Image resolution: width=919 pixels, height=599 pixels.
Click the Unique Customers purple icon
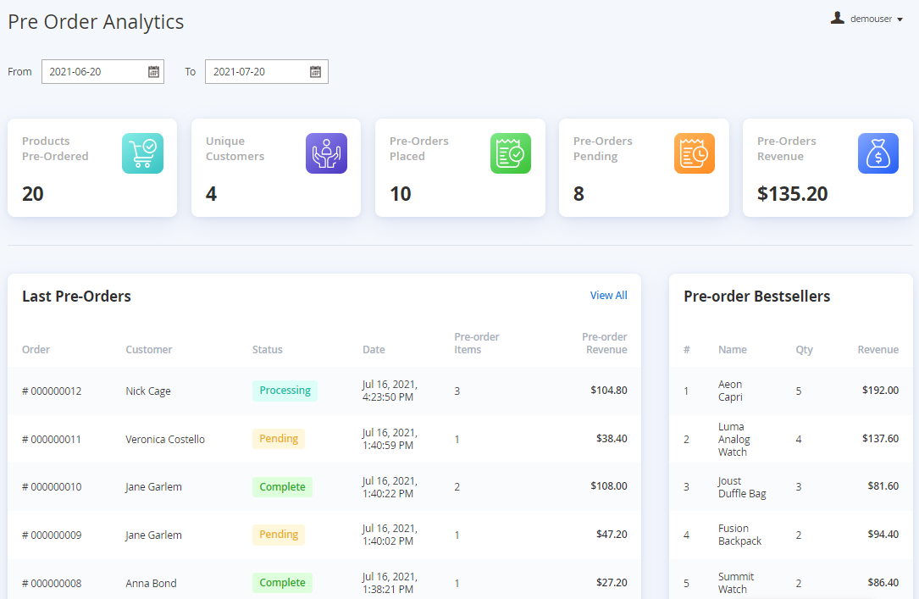[326, 153]
